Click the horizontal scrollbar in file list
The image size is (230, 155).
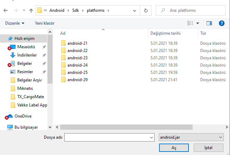pos(138,127)
